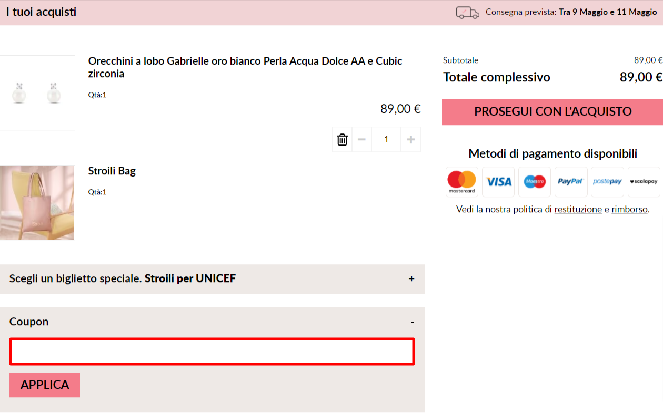Screen dimensions: 663x413
Task: Click the delivery truck icon
Action: tap(467, 13)
